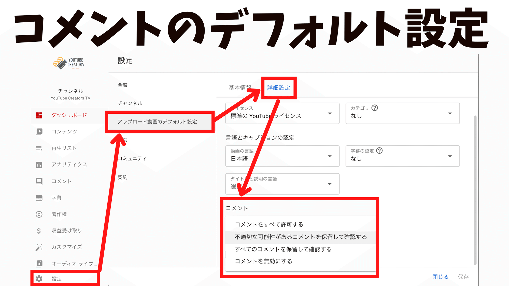The height and width of the screenshot is (286, 509).
Task: Open 収益受け取り monetization icon
Action: tap(39, 231)
